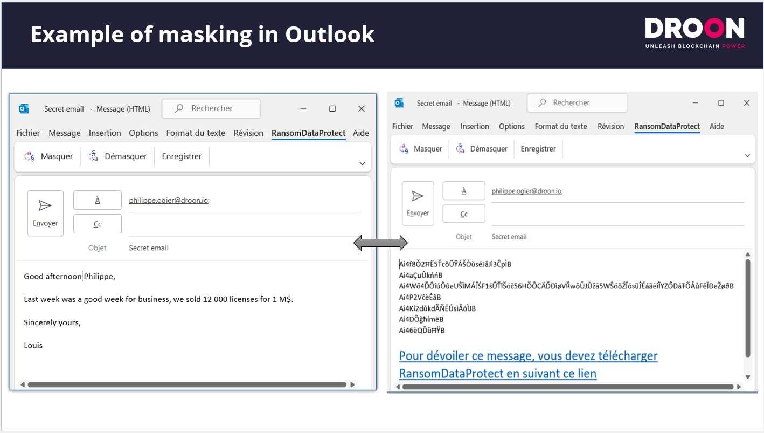This screenshot has height=433, width=764.
Task: Close the left Outlook window
Action: click(x=362, y=109)
